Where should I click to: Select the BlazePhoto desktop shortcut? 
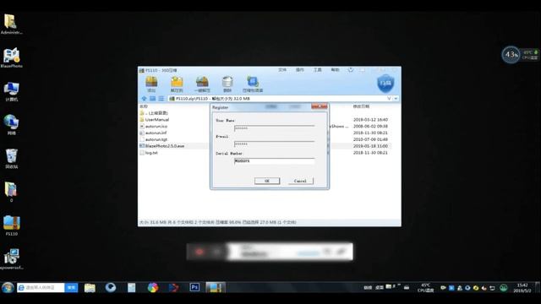pyautogui.click(x=11, y=57)
